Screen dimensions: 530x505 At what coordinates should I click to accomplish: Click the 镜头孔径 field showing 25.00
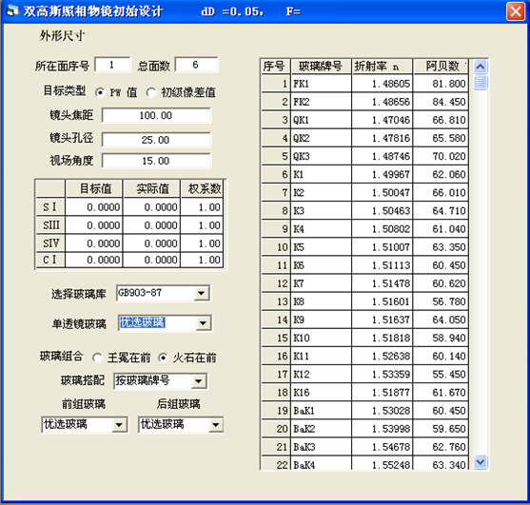coord(156,140)
